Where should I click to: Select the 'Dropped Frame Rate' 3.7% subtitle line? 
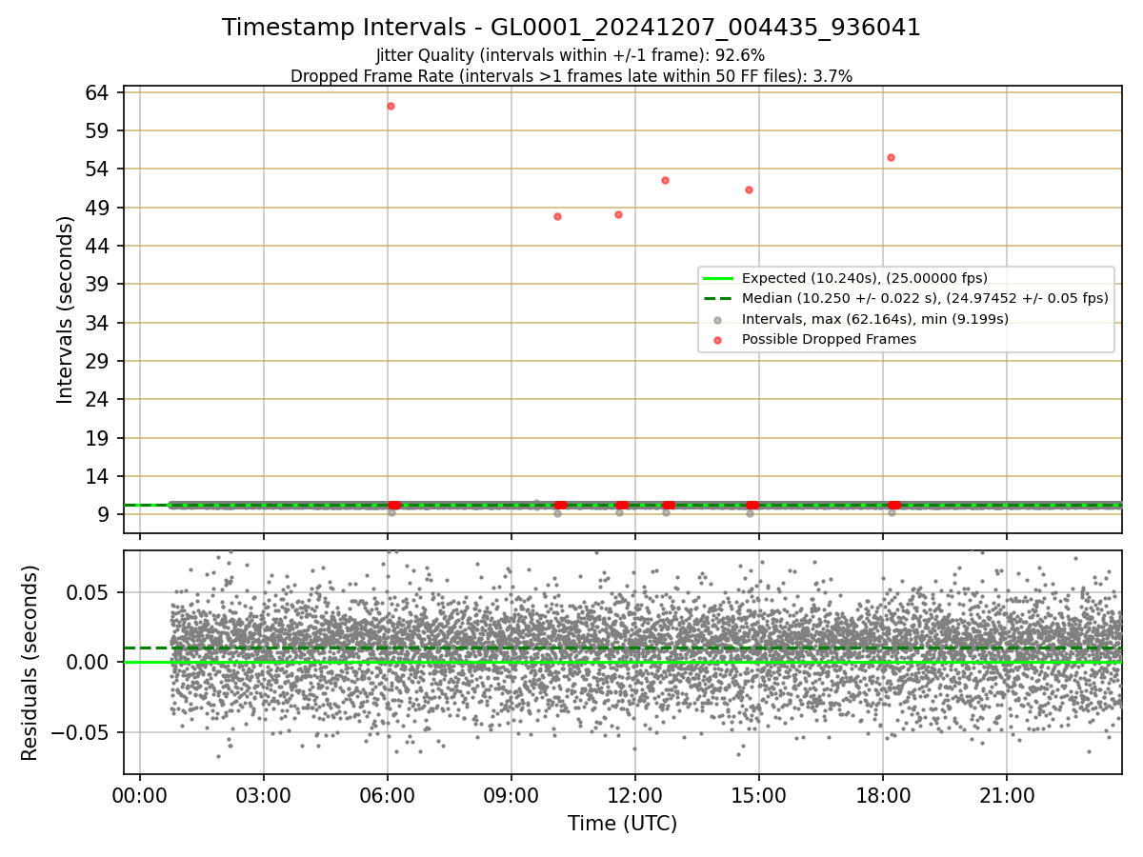(571, 76)
